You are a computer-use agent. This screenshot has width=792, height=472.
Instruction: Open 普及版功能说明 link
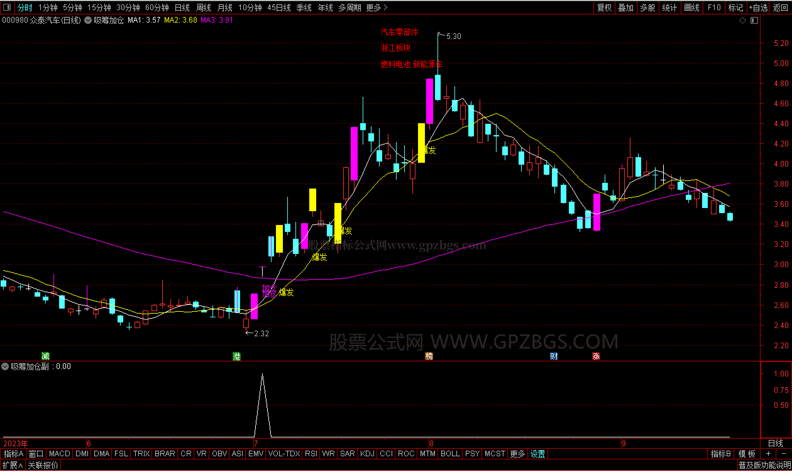tap(764, 465)
